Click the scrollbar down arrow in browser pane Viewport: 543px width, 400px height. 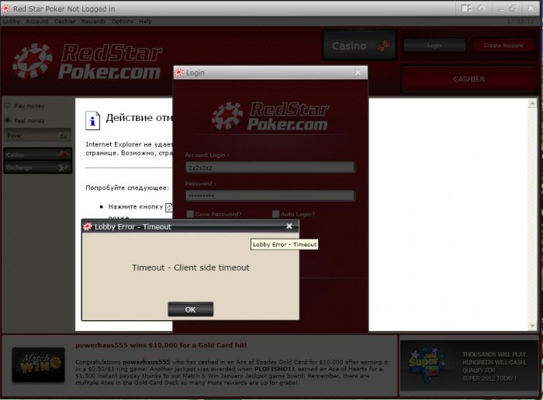click(x=532, y=326)
